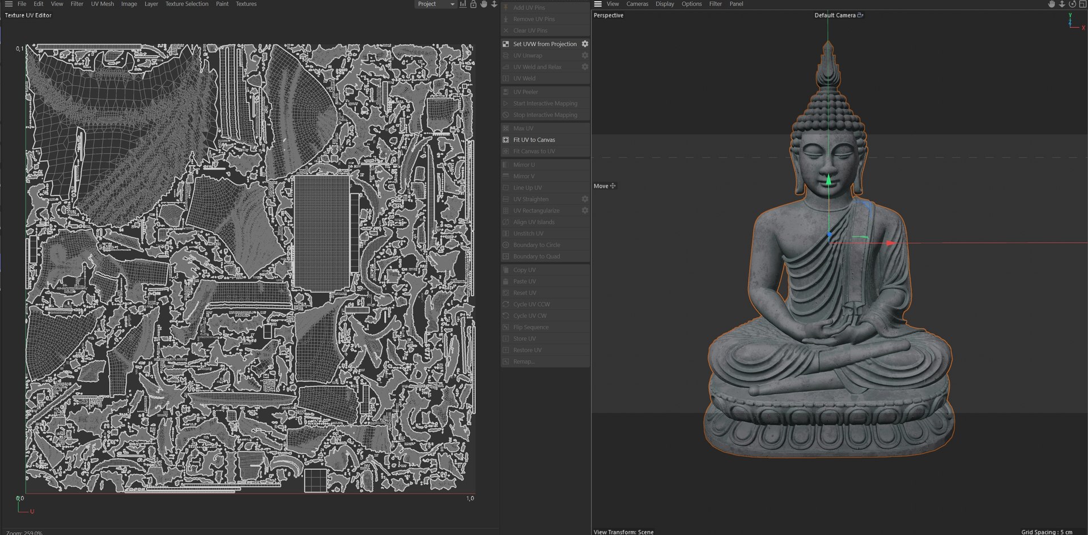Open UV Rectangularize settings gear

[585, 211]
